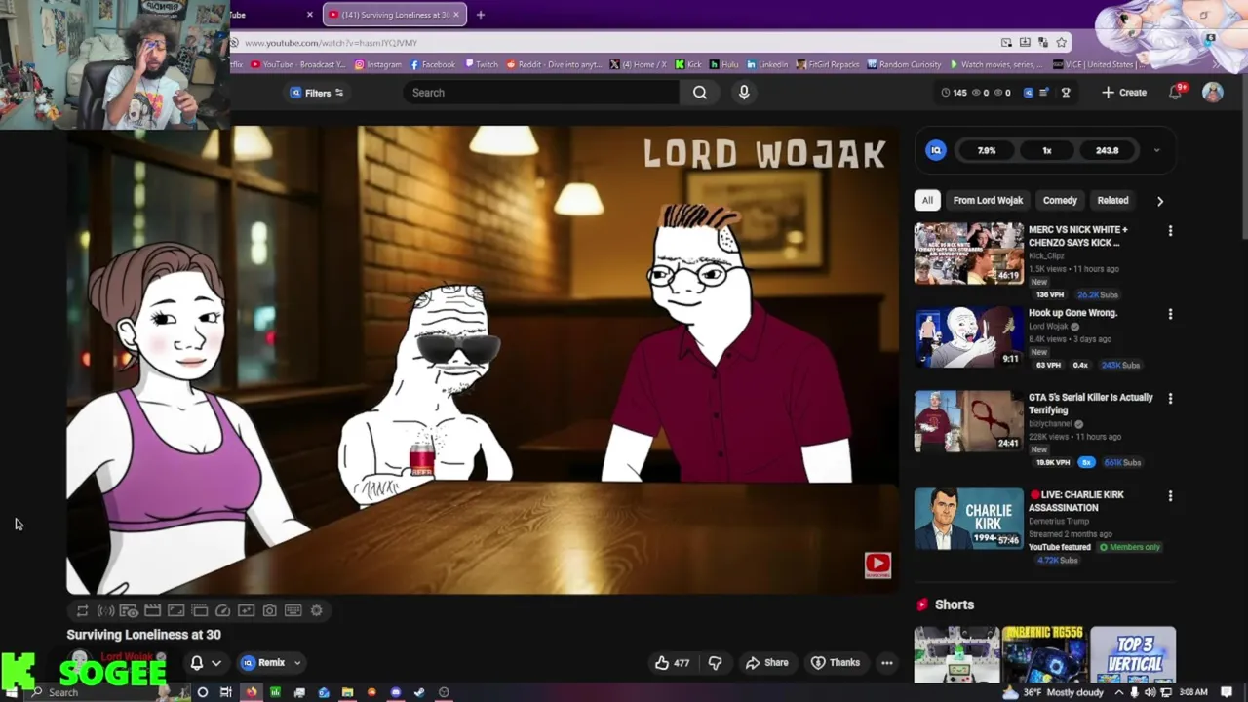Take a screenshot with camera icon

(269, 610)
